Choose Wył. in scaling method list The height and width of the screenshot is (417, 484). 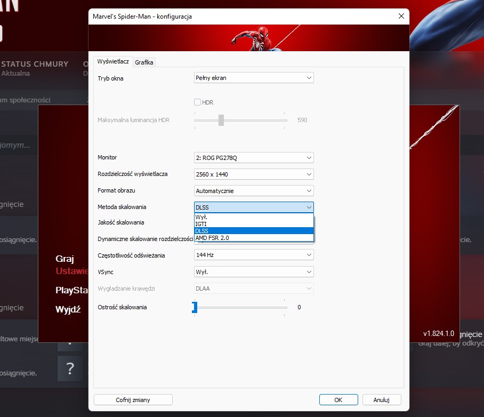(254, 217)
